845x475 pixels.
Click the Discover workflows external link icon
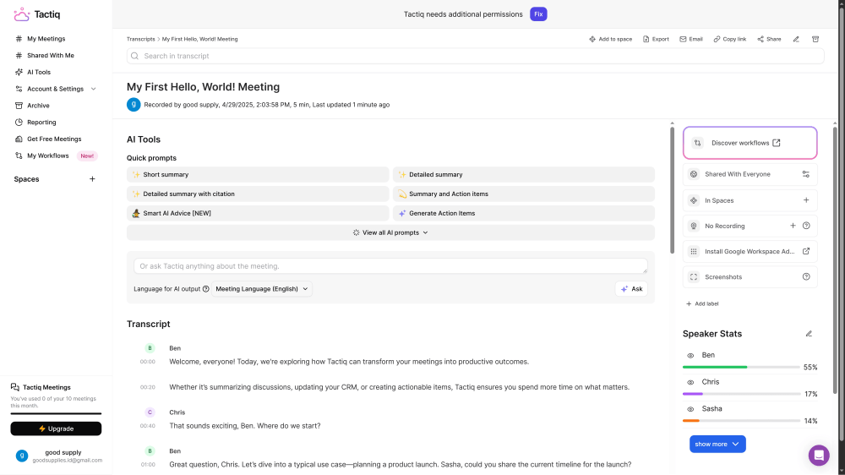coord(776,143)
